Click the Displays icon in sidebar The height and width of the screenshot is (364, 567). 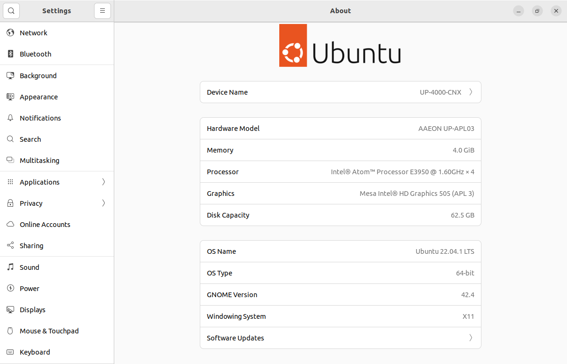[x=10, y=310]
